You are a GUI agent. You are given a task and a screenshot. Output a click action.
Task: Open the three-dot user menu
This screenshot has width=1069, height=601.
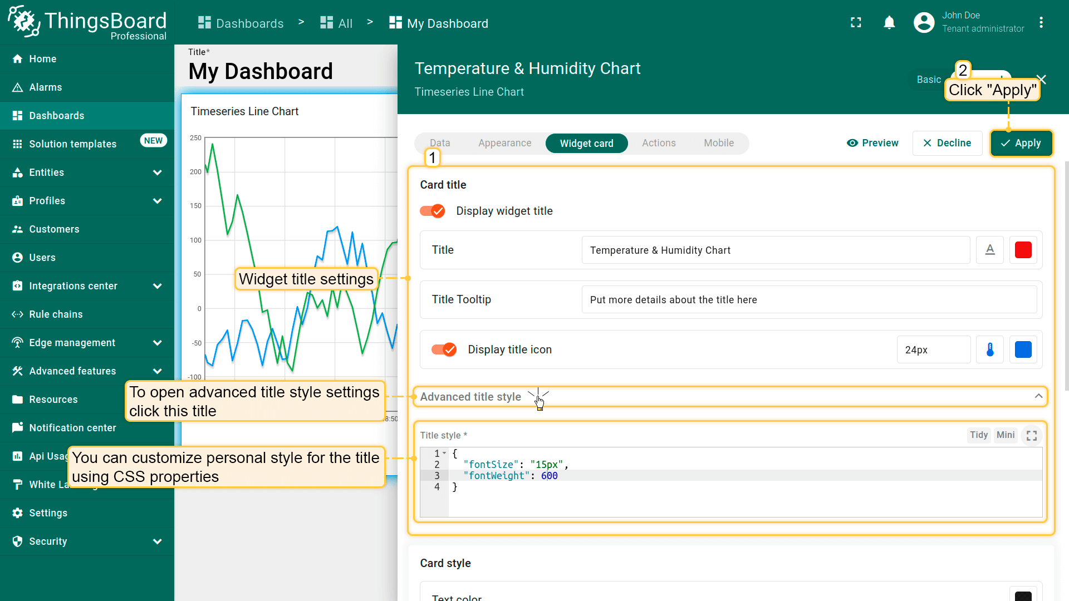(1041, 22)
